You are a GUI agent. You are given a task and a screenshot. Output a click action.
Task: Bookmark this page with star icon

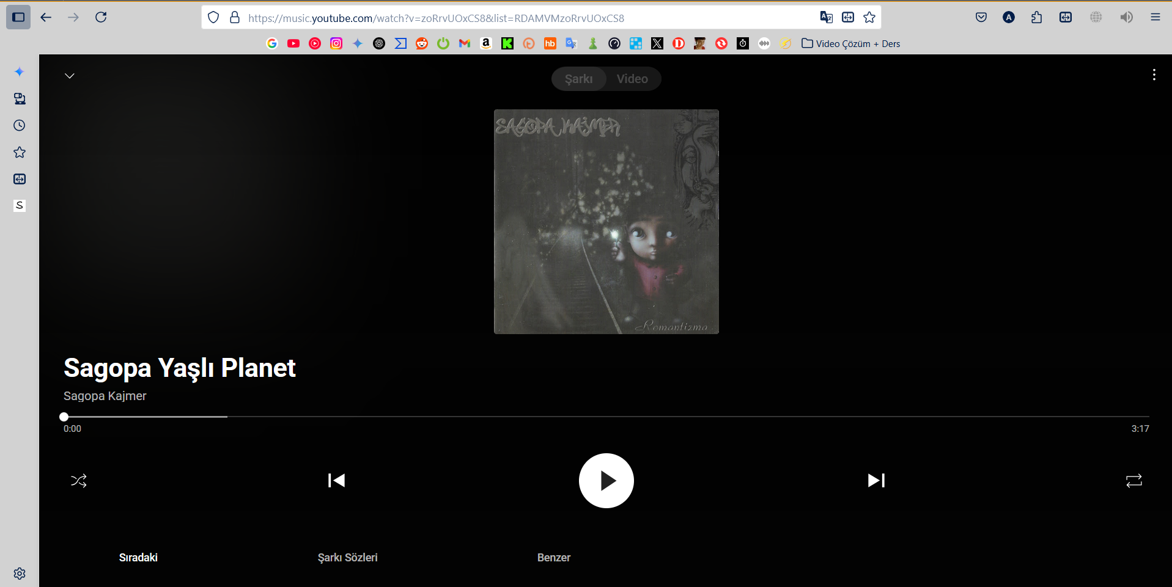pyautogui.click(x=869, y=18)
